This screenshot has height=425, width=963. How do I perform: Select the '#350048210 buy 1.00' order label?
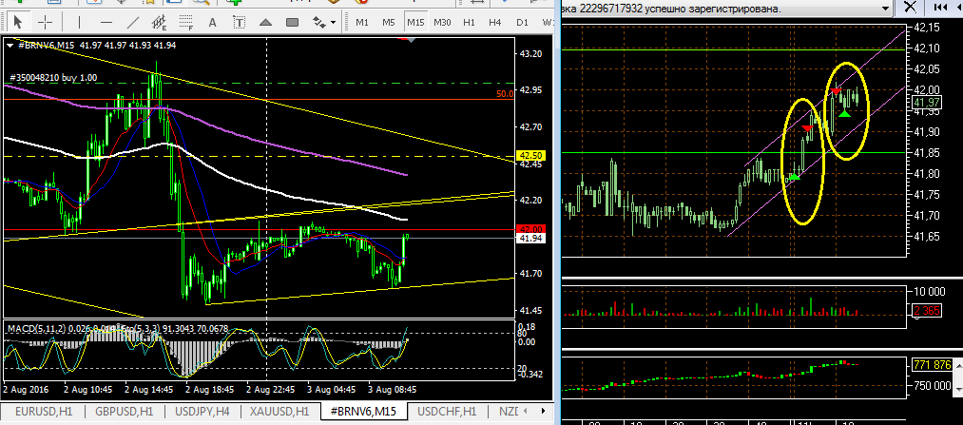click(x=53, y=78)
